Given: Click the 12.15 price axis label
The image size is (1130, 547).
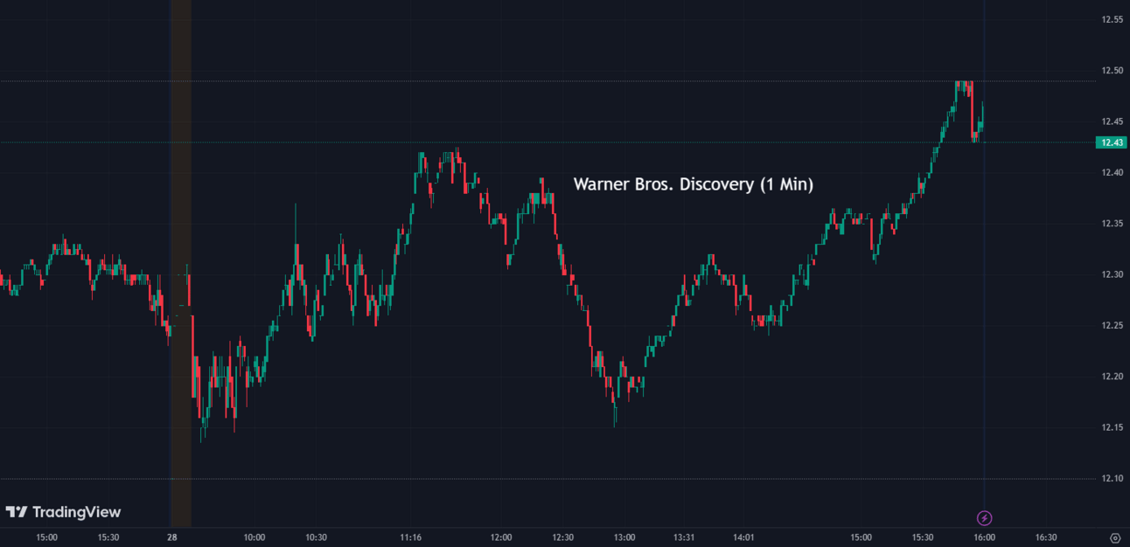Looking at the screenshot, I should tap(1113, 427).
